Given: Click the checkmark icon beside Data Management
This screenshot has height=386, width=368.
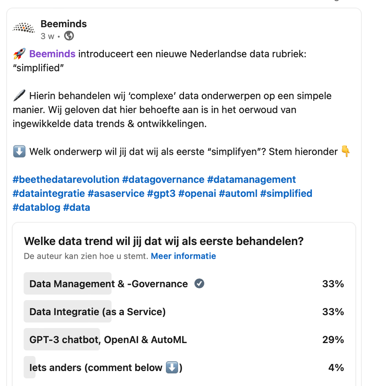Looking at the screenshot, I should (199, 284).
